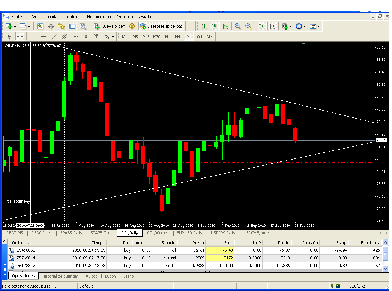The width and height of the screenshot is (392, 291).
Task: Set timeframe to W1
Action: 199,37
